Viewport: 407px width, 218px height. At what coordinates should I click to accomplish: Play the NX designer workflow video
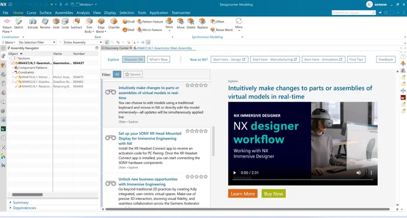coord(235,173)
